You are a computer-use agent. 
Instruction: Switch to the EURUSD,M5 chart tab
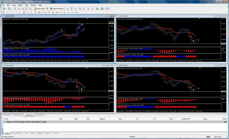click(x=7, y=115)
